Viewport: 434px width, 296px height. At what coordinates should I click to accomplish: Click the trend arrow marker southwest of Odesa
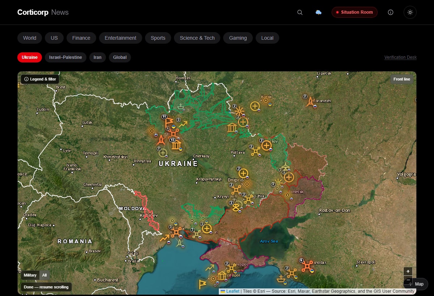165,238
